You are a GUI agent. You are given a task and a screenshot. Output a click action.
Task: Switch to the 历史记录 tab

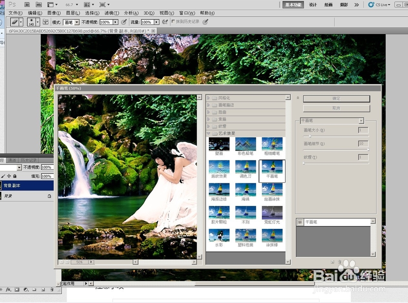tap(29, 160)
